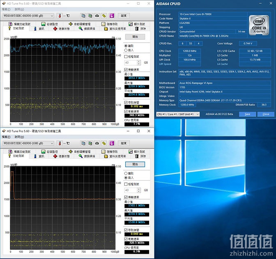Screen dimensions: 276x259
Task: Click the camera save-screenshot icon in lower HD Tune
Action: point(97,143)
